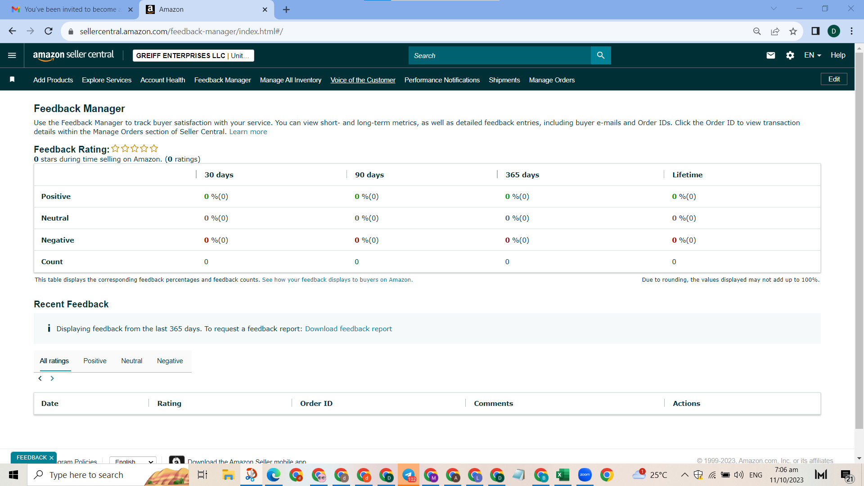Switch to the Negative feedback tab

[x=170, y=361]
